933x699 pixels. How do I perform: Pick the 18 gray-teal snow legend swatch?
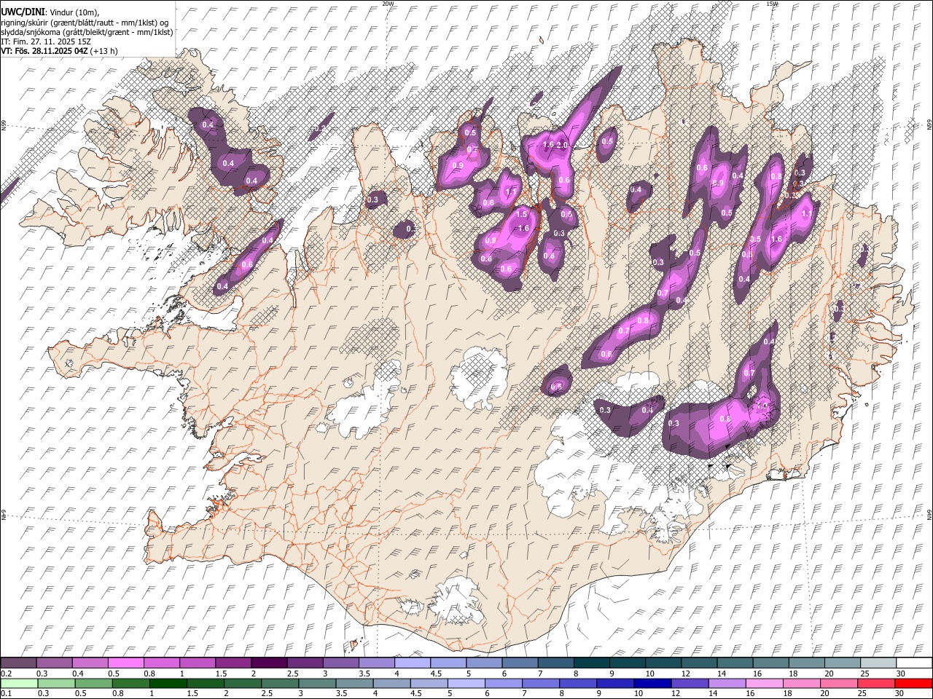pos(806,663)
